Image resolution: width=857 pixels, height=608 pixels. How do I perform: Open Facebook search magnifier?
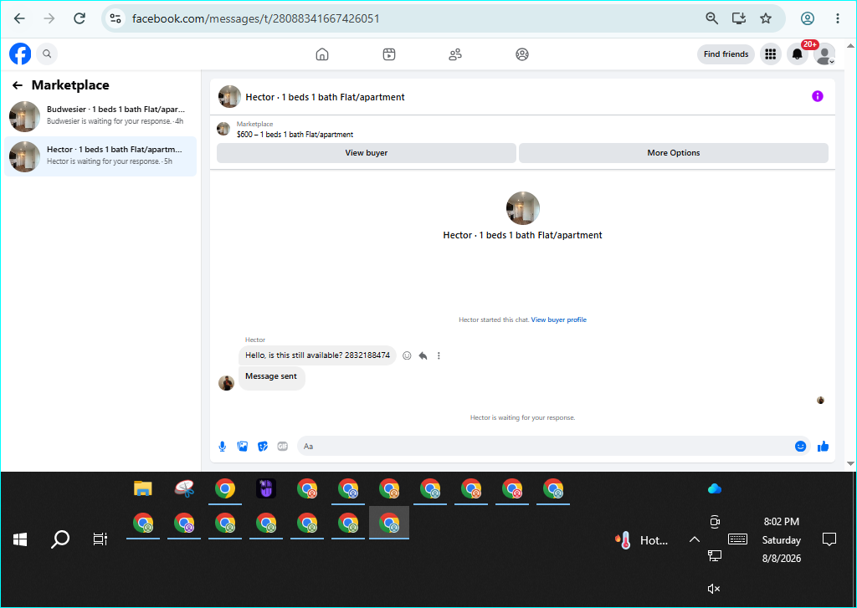47,54
